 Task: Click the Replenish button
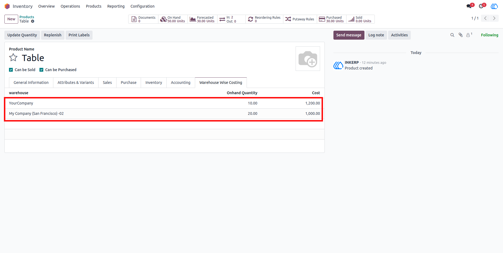[53, 35]
